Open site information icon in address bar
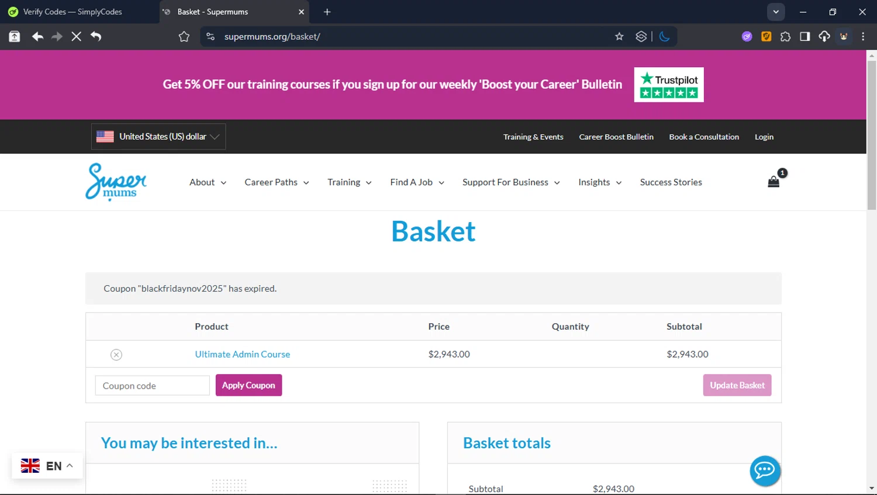 coord(210,36)
